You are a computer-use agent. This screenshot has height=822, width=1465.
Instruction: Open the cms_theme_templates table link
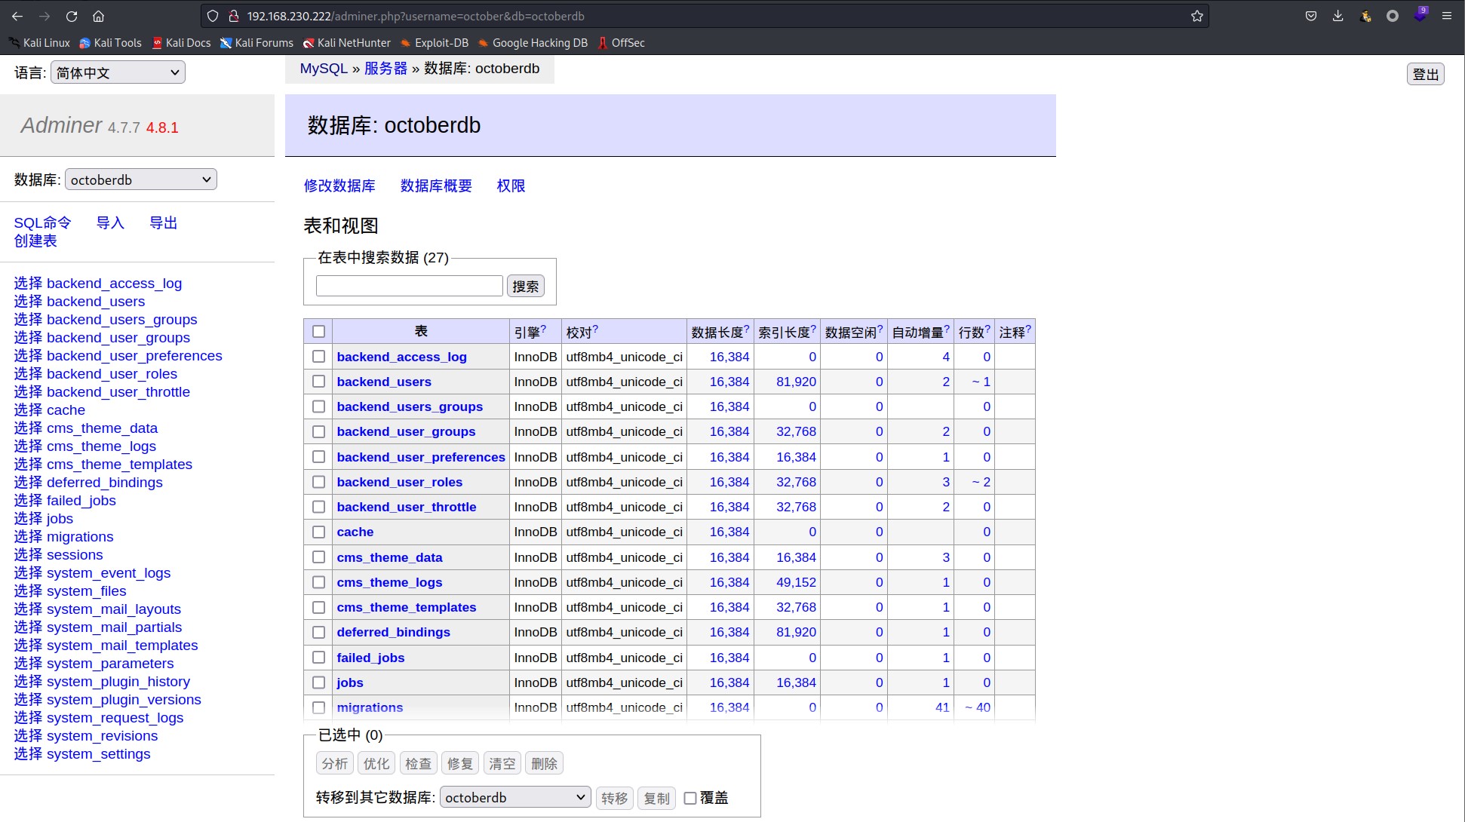pyautogui.click(x=407, y=607)
